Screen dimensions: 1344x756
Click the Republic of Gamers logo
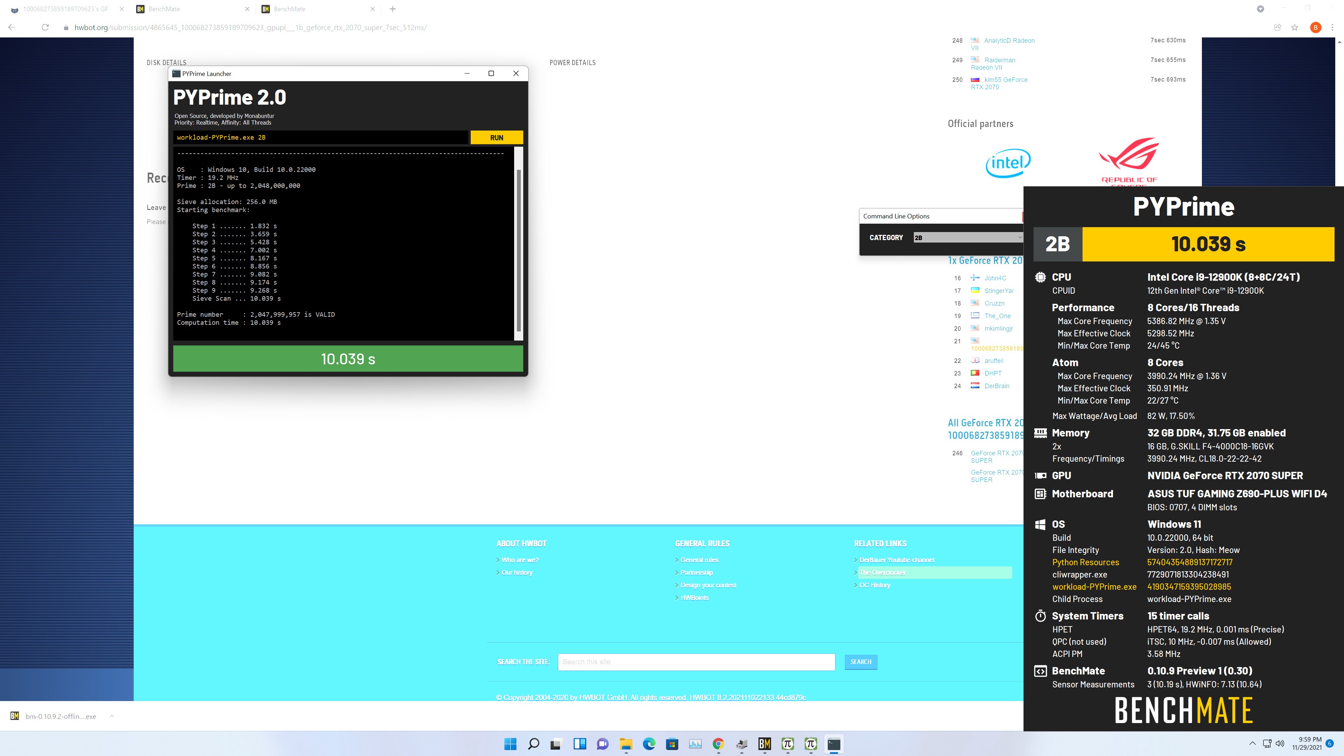[1129, 161]
